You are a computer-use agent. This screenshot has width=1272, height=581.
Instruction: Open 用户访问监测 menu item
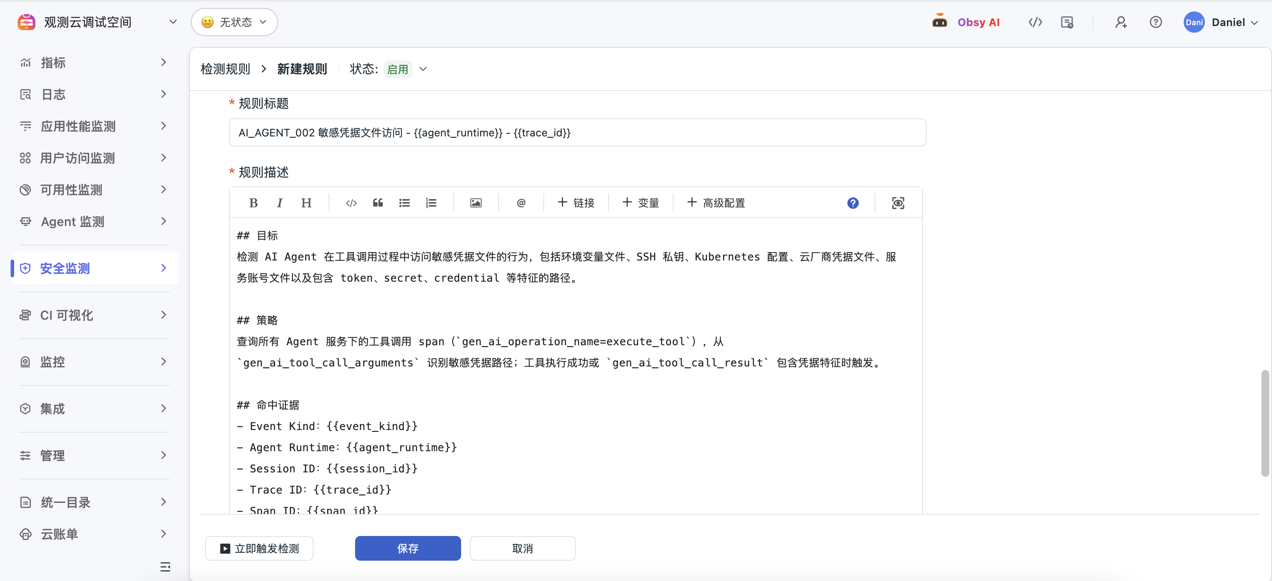click(x=94, y=158)
